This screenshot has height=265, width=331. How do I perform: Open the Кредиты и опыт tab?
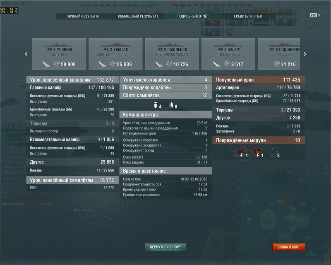pos(248,16)
